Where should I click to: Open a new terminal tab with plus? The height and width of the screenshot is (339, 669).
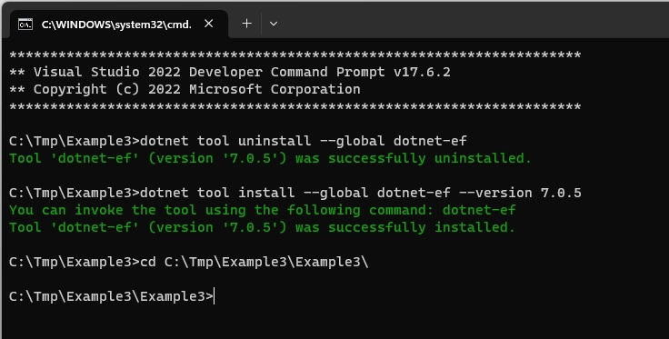246,24
